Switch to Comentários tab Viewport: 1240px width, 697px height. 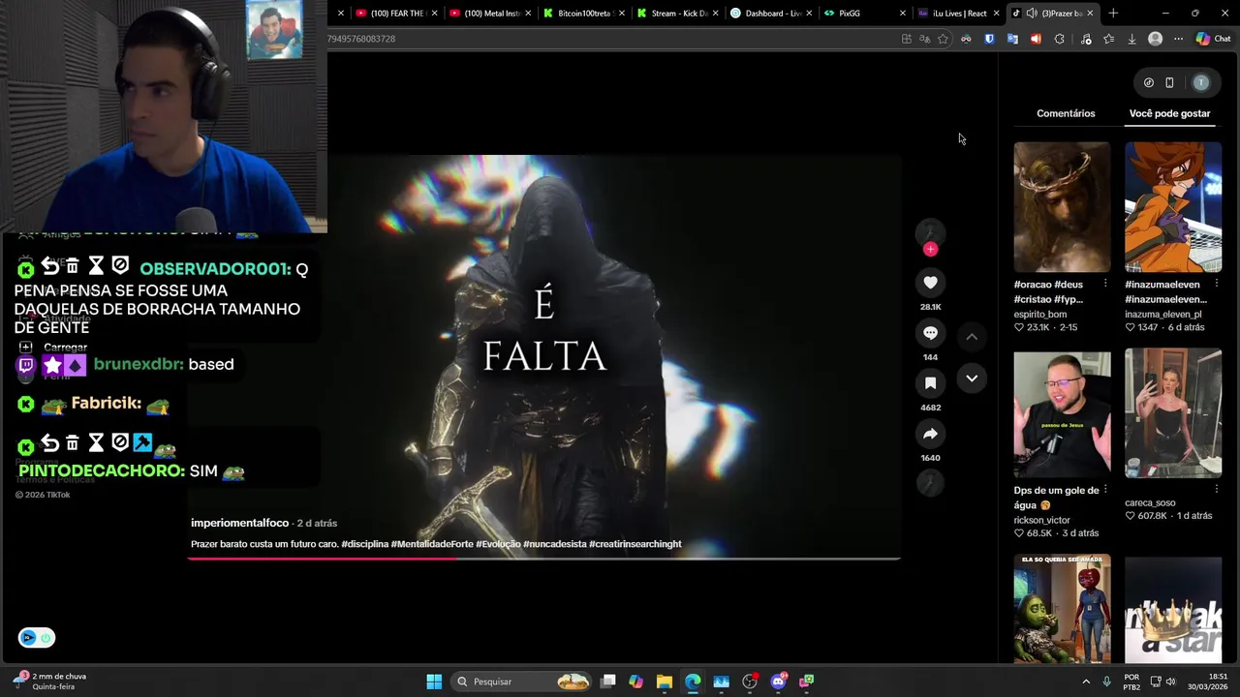[x=1066, y=113]
